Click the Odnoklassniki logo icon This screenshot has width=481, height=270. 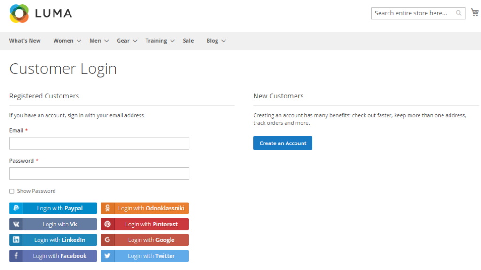click(108, 208)
